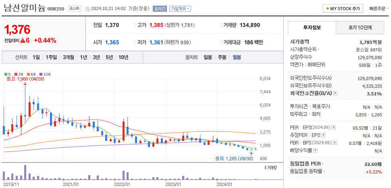
Task: Click the 2022/01 label on chart axis
Action: click(x=122, y=184)
